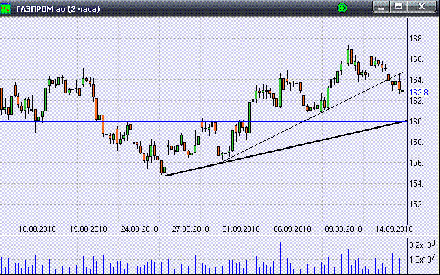Click the green circular indicator in the title bar
The image size is (440, 275).
[x=342, y=8]
